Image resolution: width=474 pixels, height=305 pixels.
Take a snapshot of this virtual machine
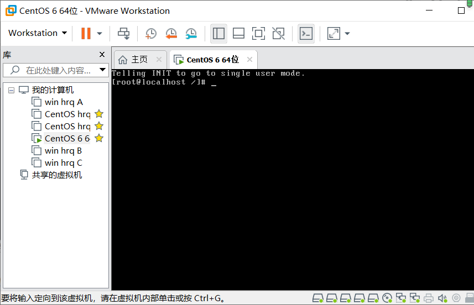(150, 34)
